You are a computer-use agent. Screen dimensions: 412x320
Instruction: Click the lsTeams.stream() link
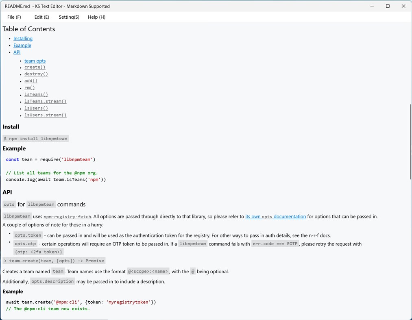point(45,101)
